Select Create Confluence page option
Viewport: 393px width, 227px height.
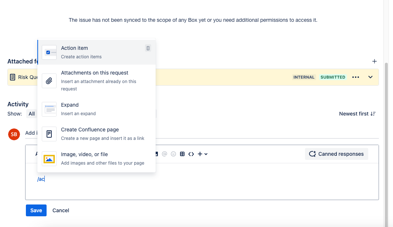coord(96,134)
